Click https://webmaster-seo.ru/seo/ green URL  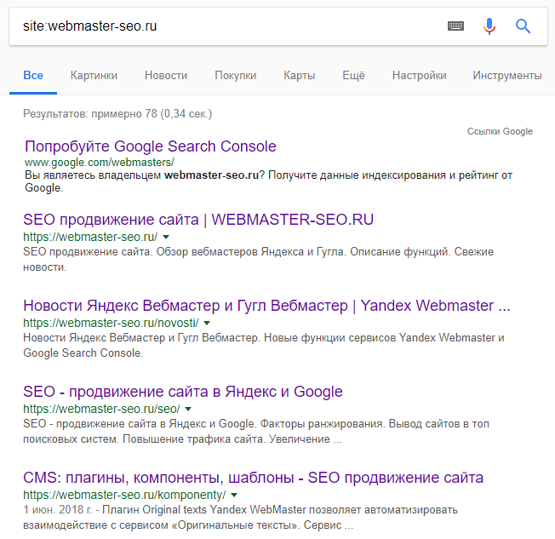tap(101, 409)
